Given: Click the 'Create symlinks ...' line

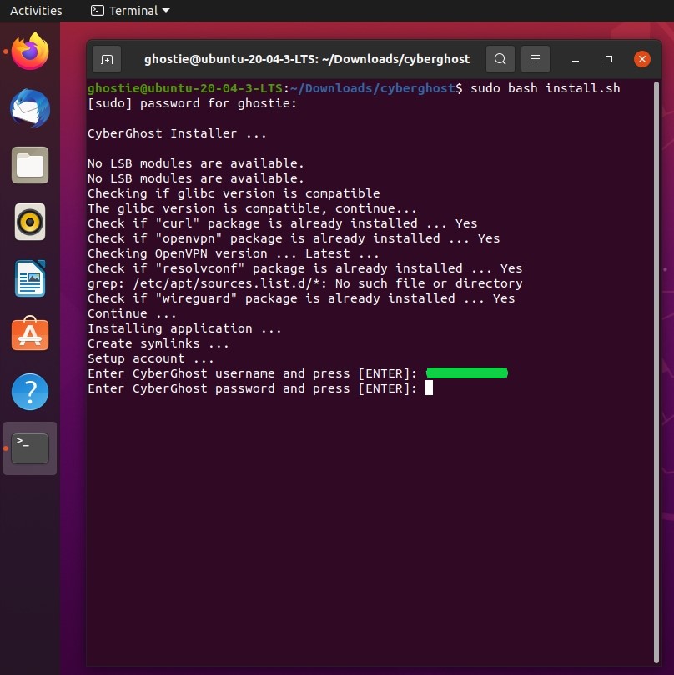Looking at the screenshot, I should point(158,343).
